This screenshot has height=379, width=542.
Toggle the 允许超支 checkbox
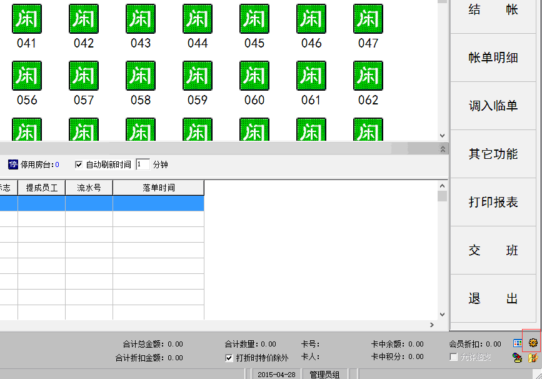click(x=454, y=357)
